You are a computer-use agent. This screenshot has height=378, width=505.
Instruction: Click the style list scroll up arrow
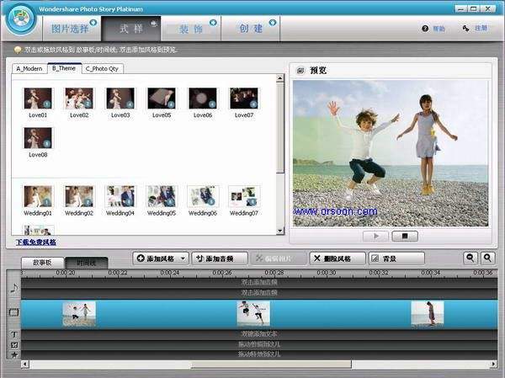click(280, 78)
